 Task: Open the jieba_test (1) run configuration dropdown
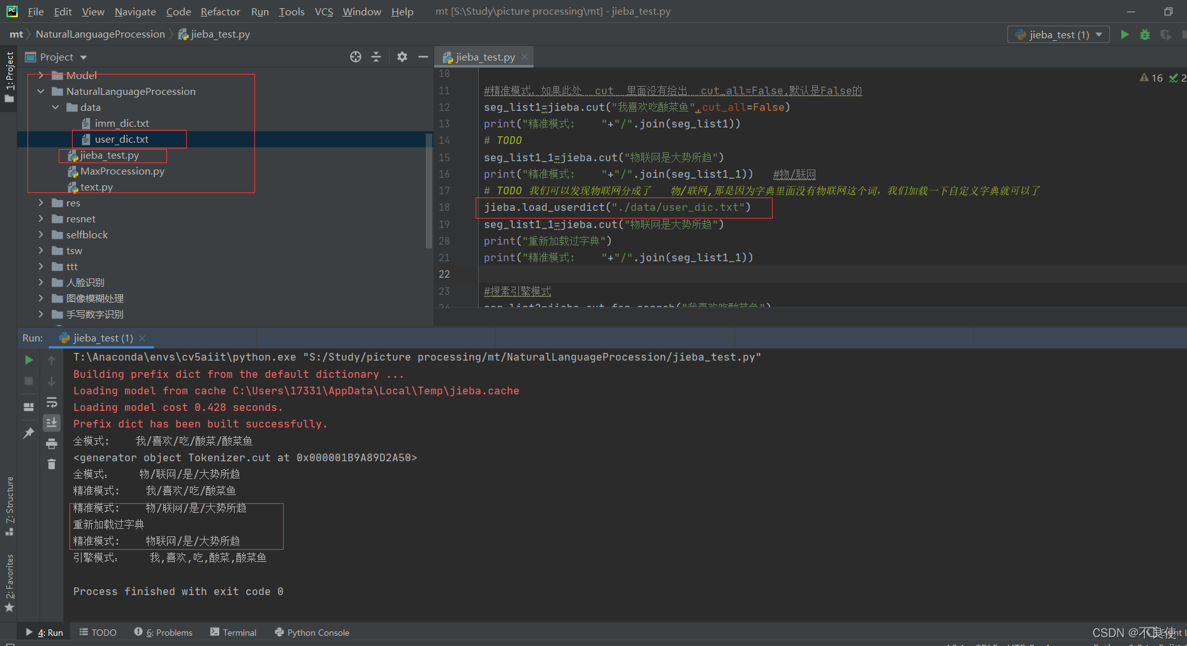[x=1058, y=34]
